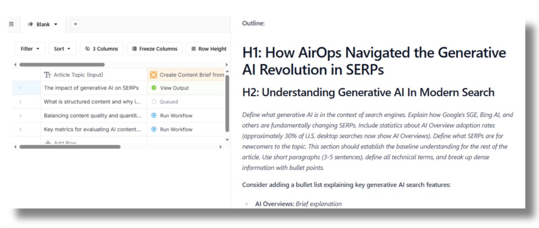
Task: Select cell 'The impact of generative AI on SERPs'
Action: [x=93, y=88]
